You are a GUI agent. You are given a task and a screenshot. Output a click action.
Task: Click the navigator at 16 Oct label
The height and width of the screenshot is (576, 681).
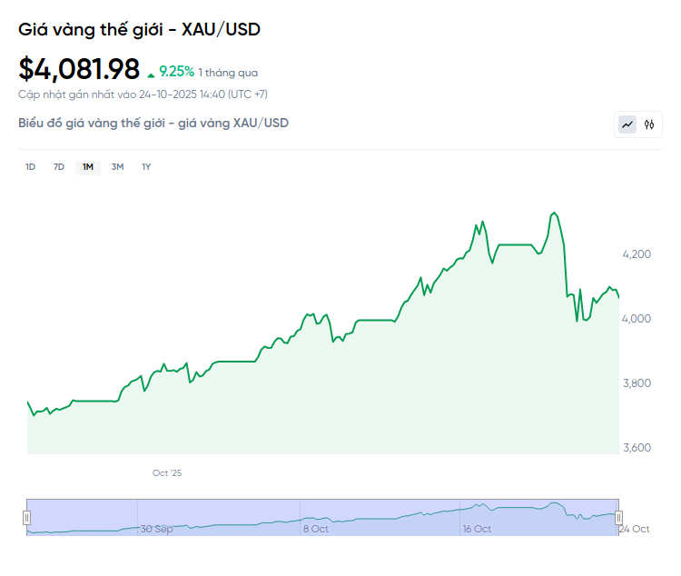(477, 529)
